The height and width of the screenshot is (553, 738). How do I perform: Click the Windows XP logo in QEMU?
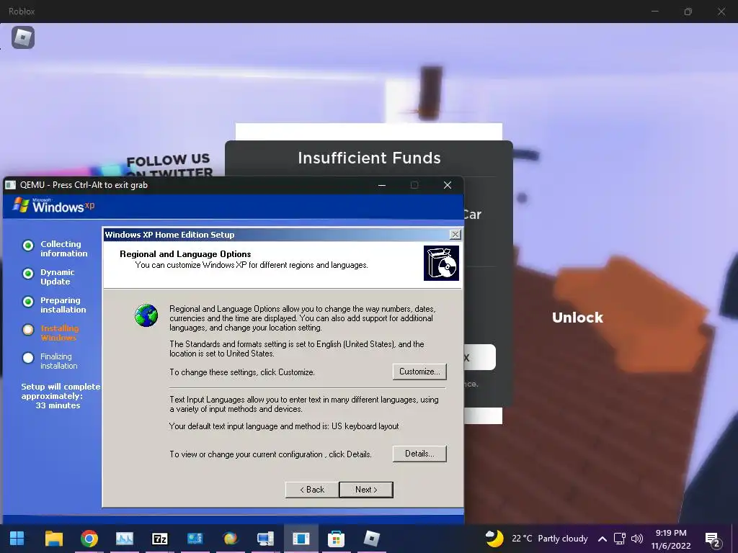[x=53, y=205]
